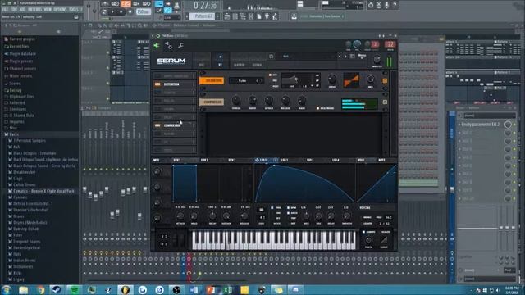525x295 pixels.
Task: Open Windows Start button
Action: [x=6, y=289]
